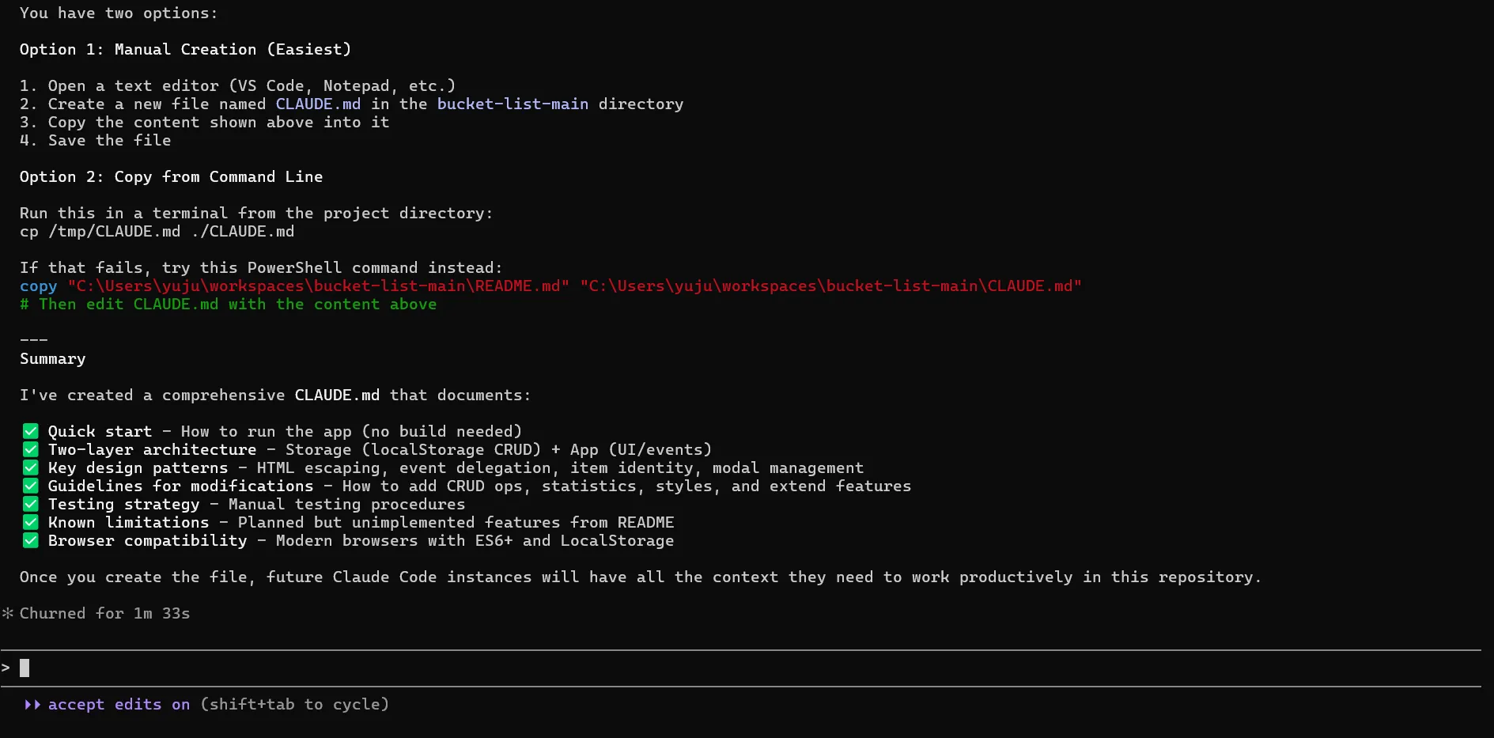
Task: Click the green check beside Key design patterns
Action: (31, 467)
